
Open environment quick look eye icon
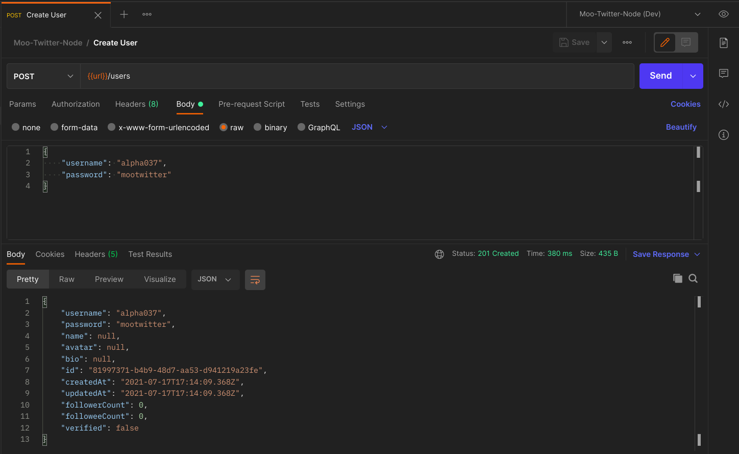pos(723,14)
